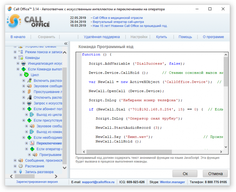
Task: Click the green question icon by Если Команда
Action: [23, 69]
